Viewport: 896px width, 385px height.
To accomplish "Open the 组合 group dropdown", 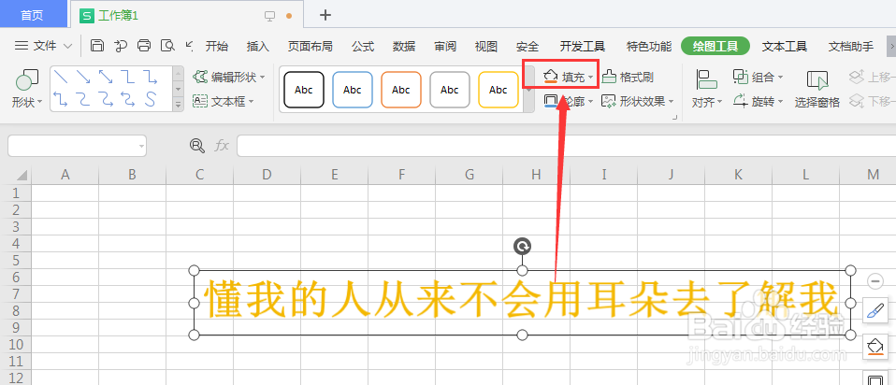I will (x=759, y=77).
